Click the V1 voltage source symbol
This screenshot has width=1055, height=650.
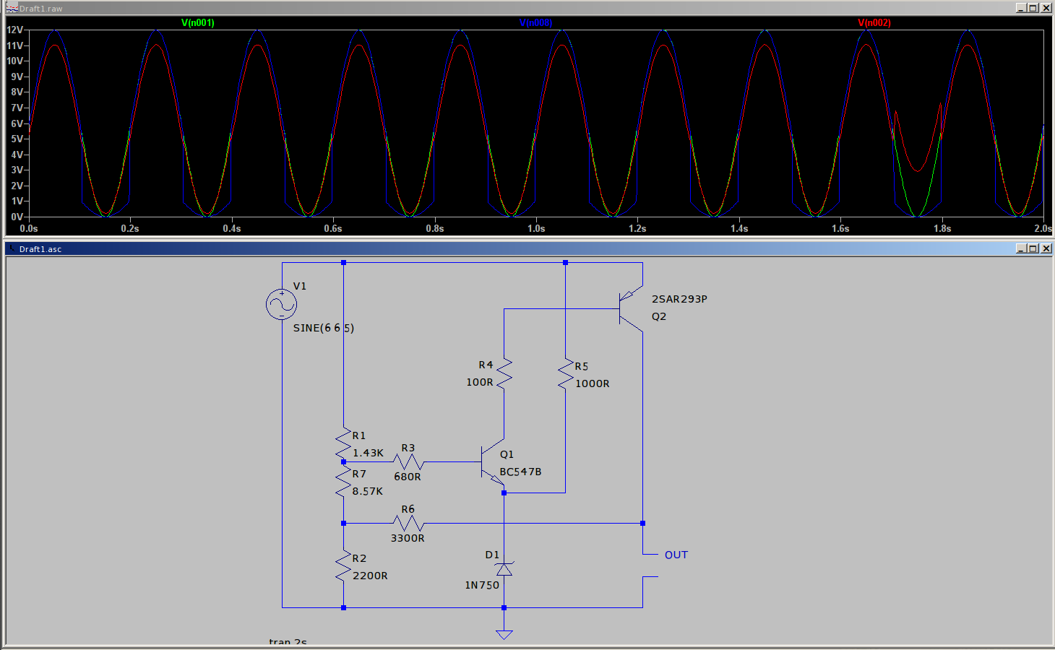pyautogui.click(x=281, y=305)
